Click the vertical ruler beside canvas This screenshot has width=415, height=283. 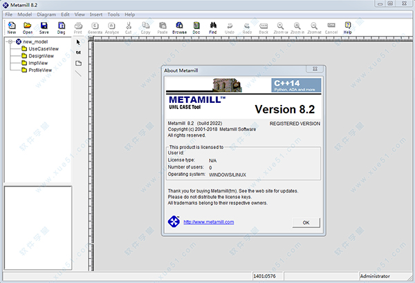(91, 156)
